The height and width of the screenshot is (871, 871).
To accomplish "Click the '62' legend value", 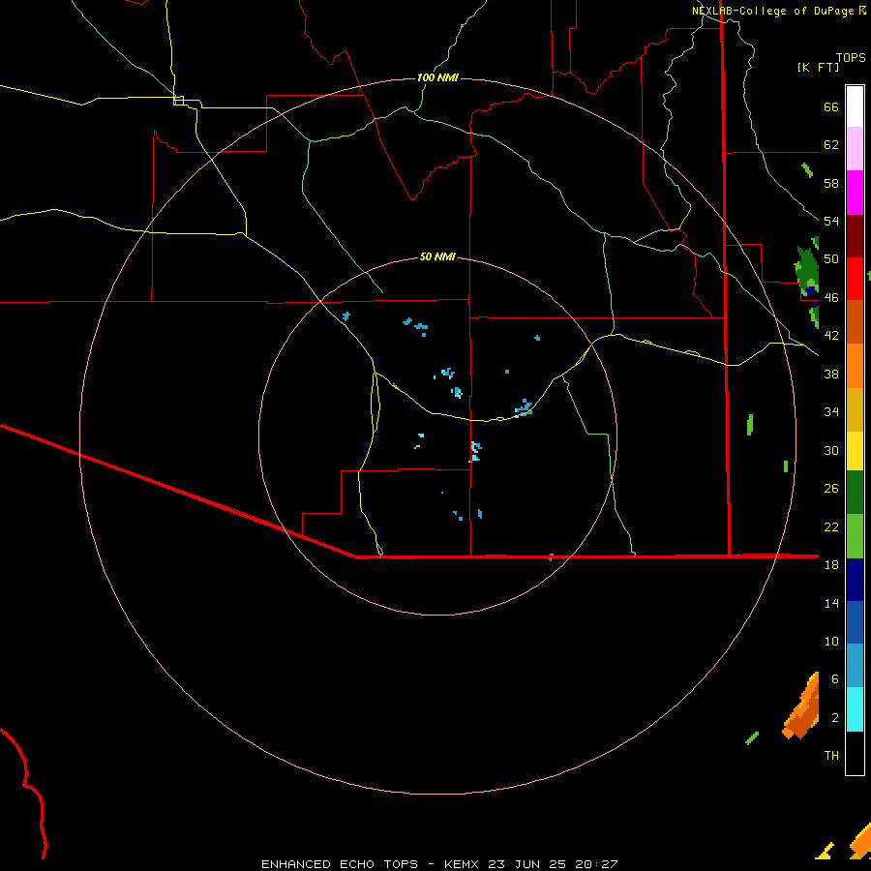I will [831, 145].
